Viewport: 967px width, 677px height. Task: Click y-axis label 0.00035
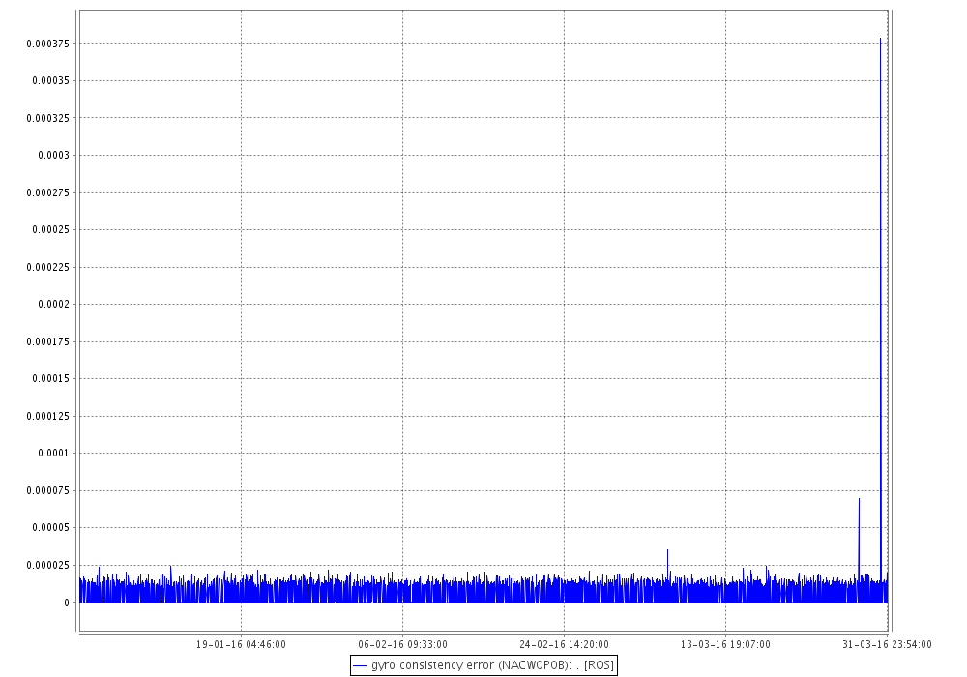pos(51,81)
